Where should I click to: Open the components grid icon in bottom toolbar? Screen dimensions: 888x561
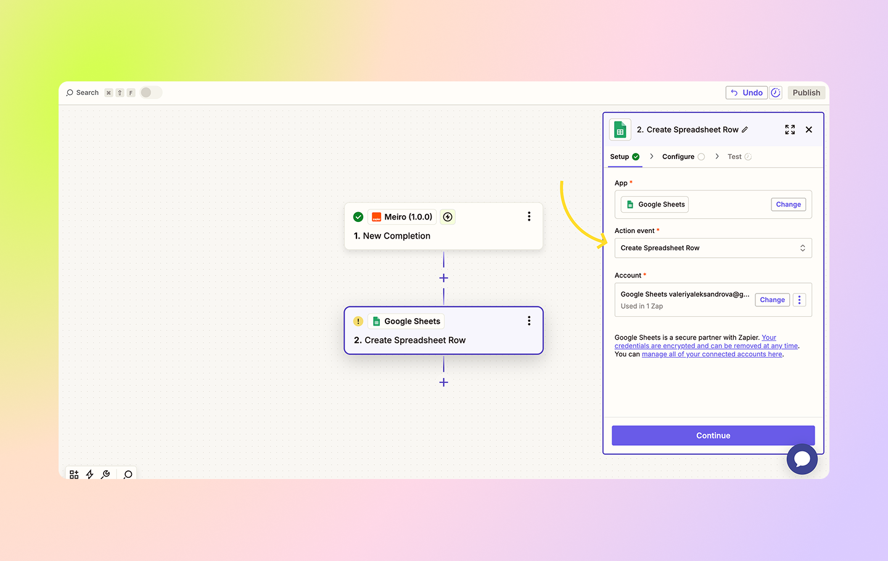click(74, 474)
